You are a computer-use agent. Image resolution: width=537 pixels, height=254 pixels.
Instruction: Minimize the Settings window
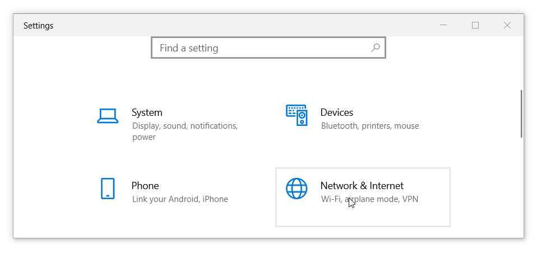(443, 25)
